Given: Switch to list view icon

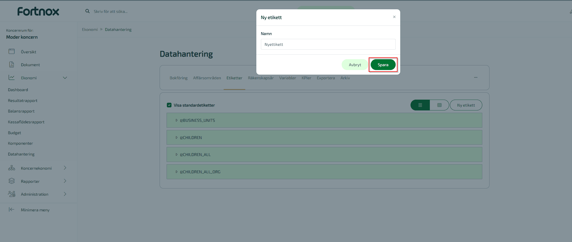Looking at the screenshot, I should coord(420,105).
